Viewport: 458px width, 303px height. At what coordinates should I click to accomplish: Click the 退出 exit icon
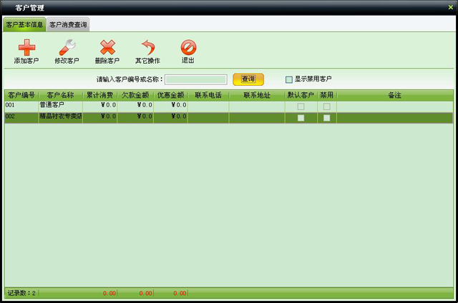point(187,49)
